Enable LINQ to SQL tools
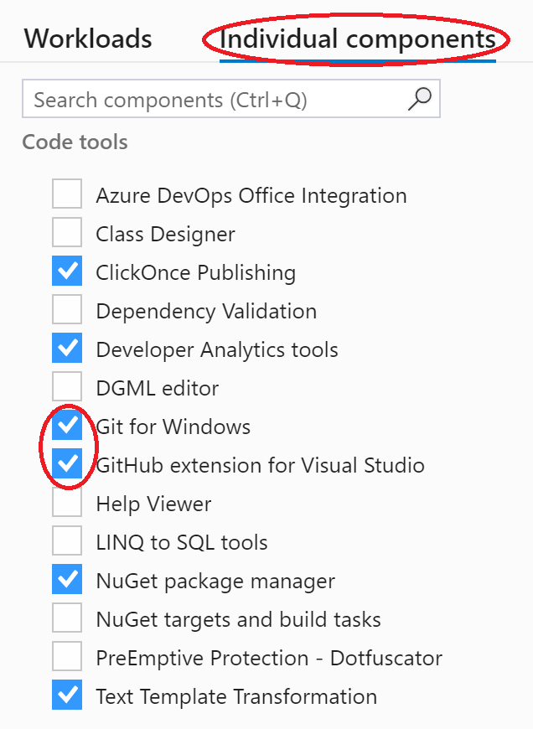Viewport: 533px width, 729px height. (x=67, y=542)
